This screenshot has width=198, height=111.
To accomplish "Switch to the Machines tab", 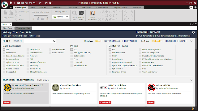I will 87,7.
